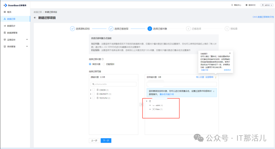Click step 4 迁移选项
This screenshot has height=149, width=275.
click(x=194, y=29)
